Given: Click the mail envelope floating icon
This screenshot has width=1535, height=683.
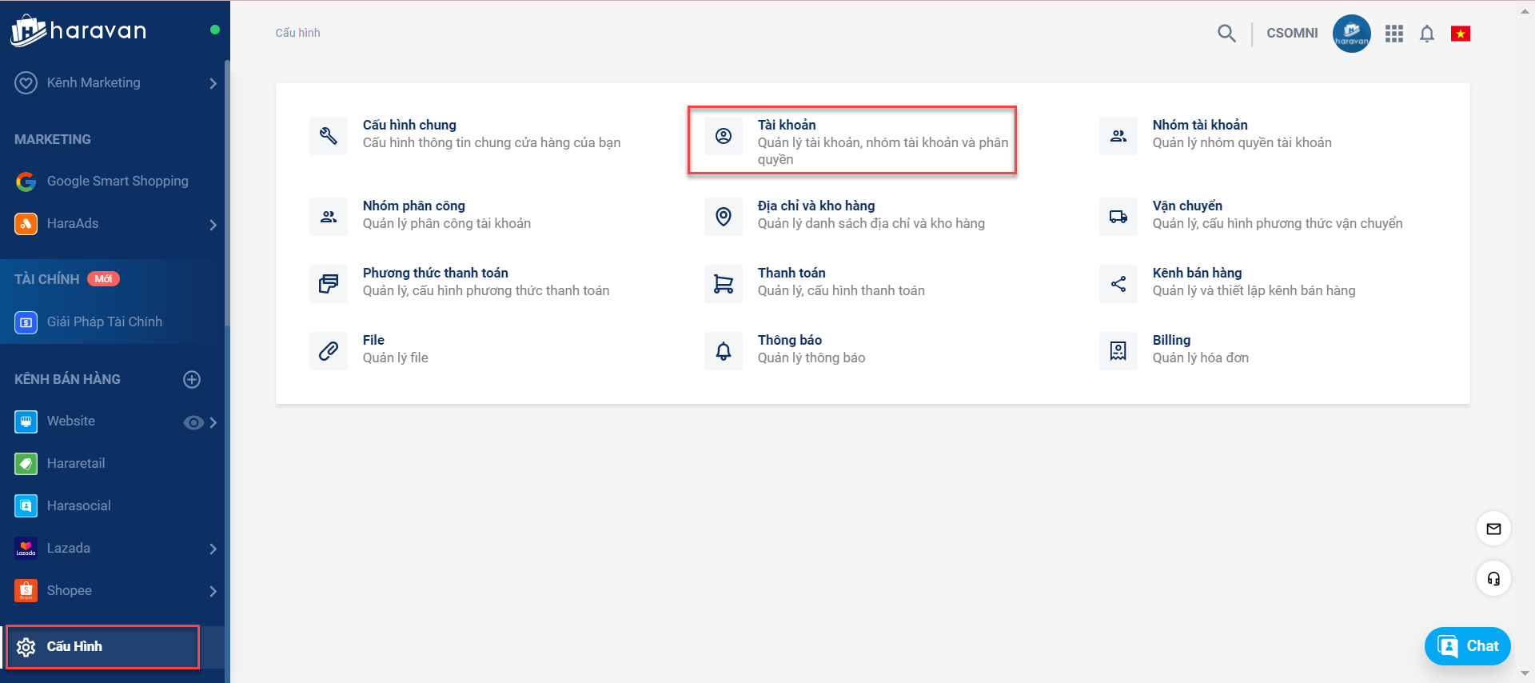Looking at the screenshot, I should pos(1493,529).
